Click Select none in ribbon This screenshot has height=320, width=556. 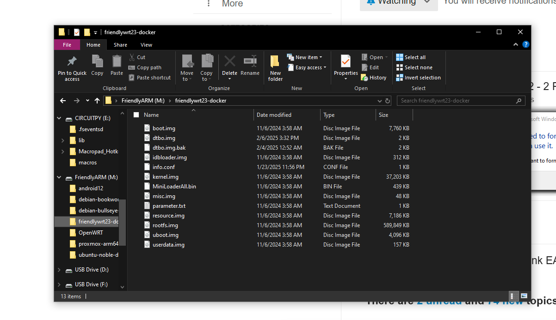(414, 67)
